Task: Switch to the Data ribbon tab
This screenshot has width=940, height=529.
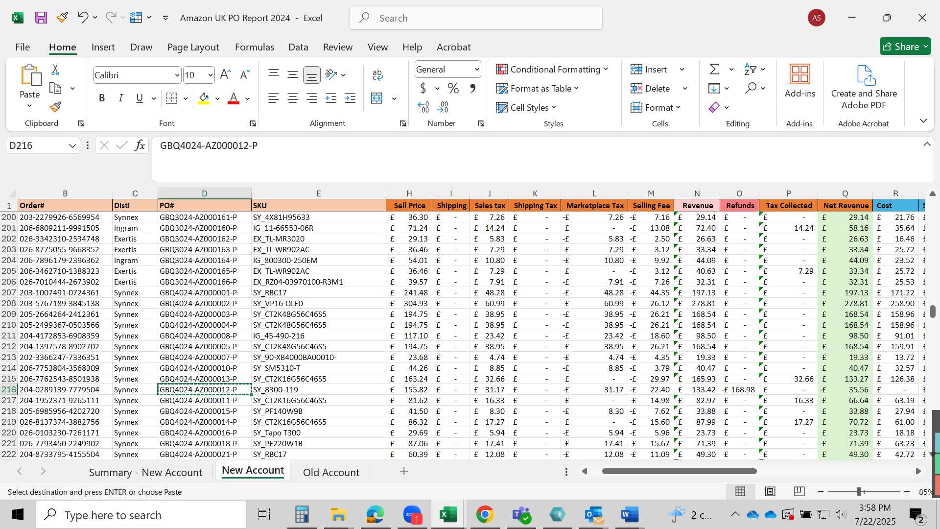Action: (298, 47)
